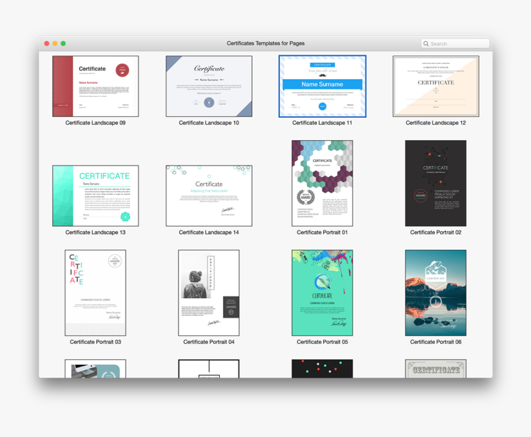Open the Certificate Landscape 10 template
The image size is (531, 437).
[x=209, y=86]
